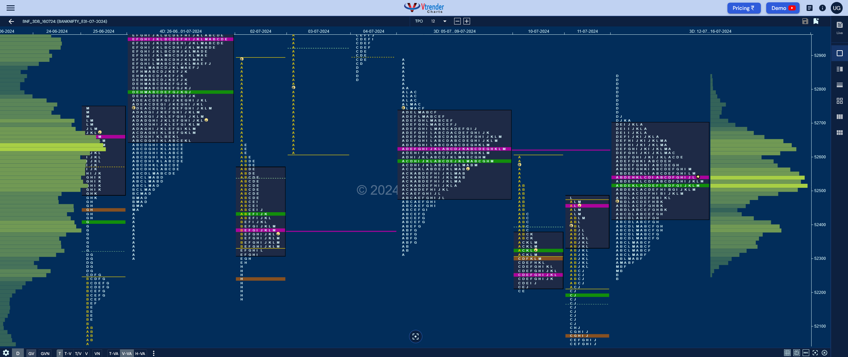848x357 pixels.
Task: Select the 02-07-2024 date header
Action: click(x=260, y=31)
